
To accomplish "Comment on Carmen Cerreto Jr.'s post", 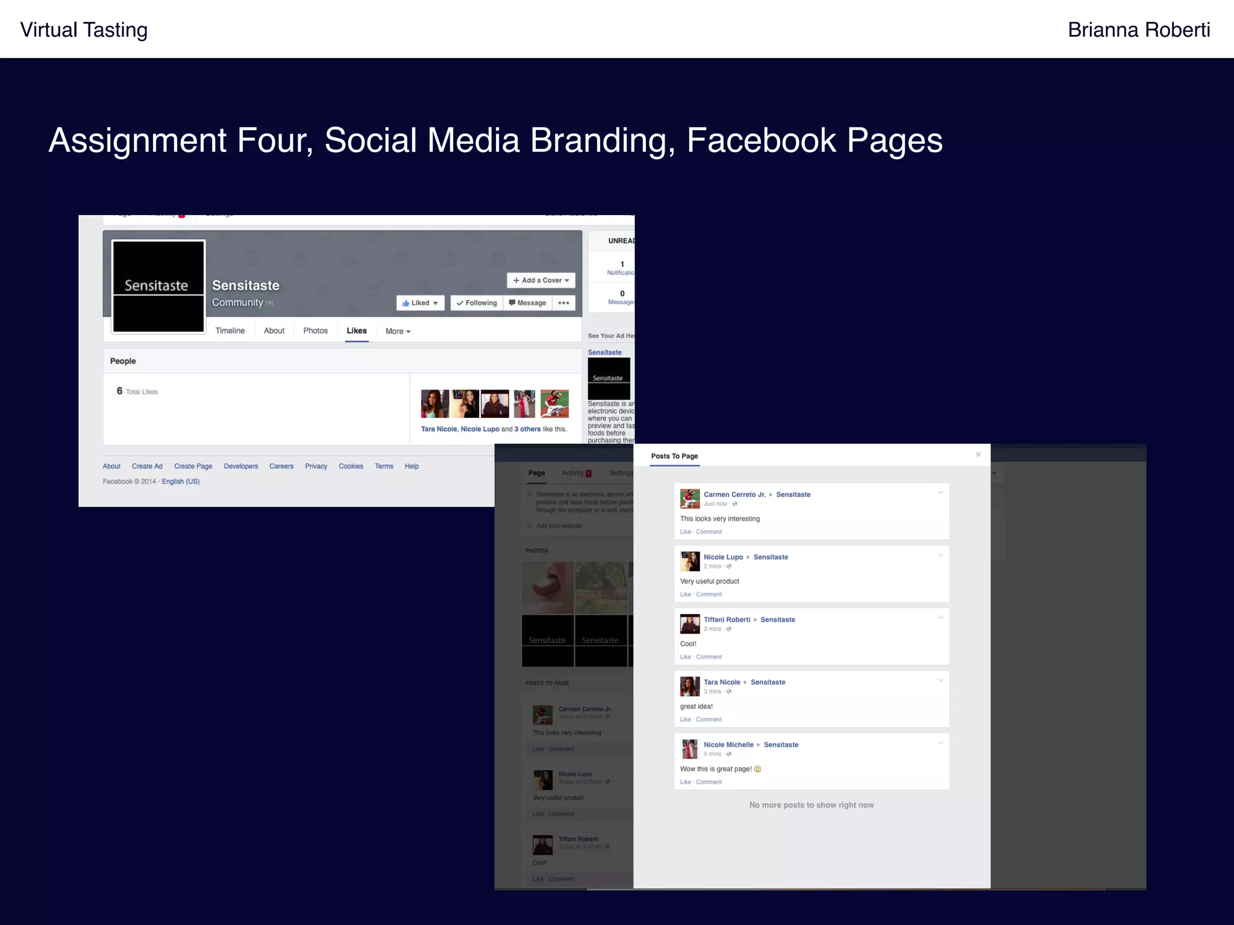I will click(709, 532).
